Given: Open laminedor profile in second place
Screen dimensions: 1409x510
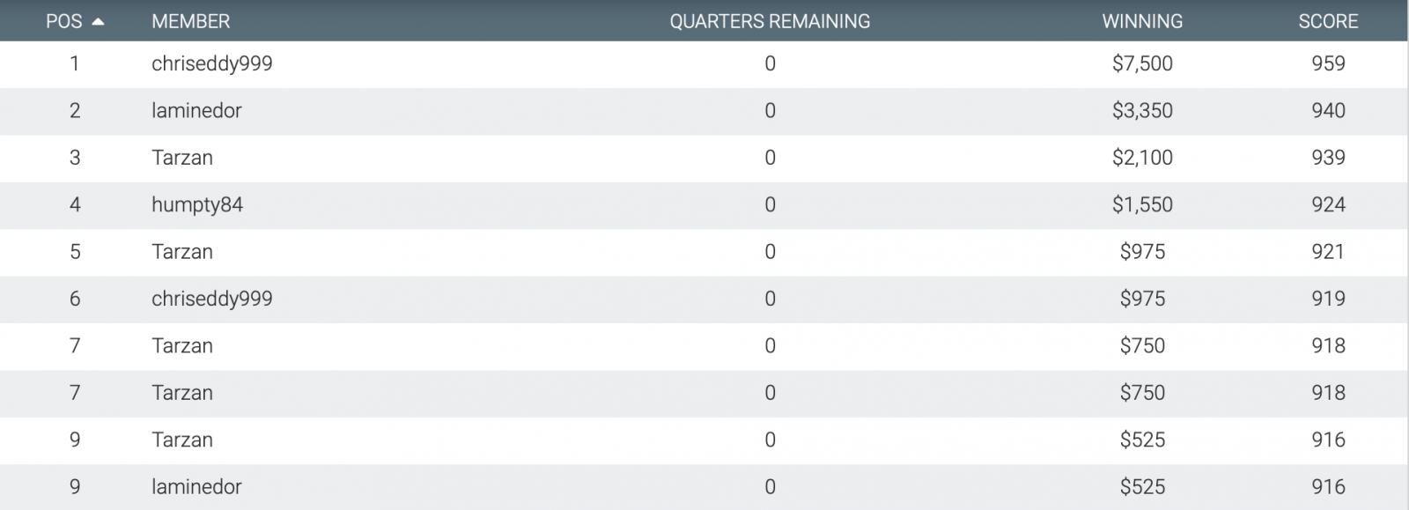Looking at the screenshot, I should (196, 111).
